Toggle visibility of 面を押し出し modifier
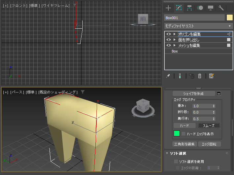The image size is (234, 175). point(169,40)
